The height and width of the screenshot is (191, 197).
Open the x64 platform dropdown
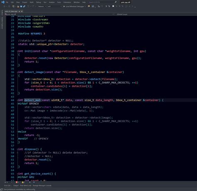pyautogui.click(x=54, y=6)
